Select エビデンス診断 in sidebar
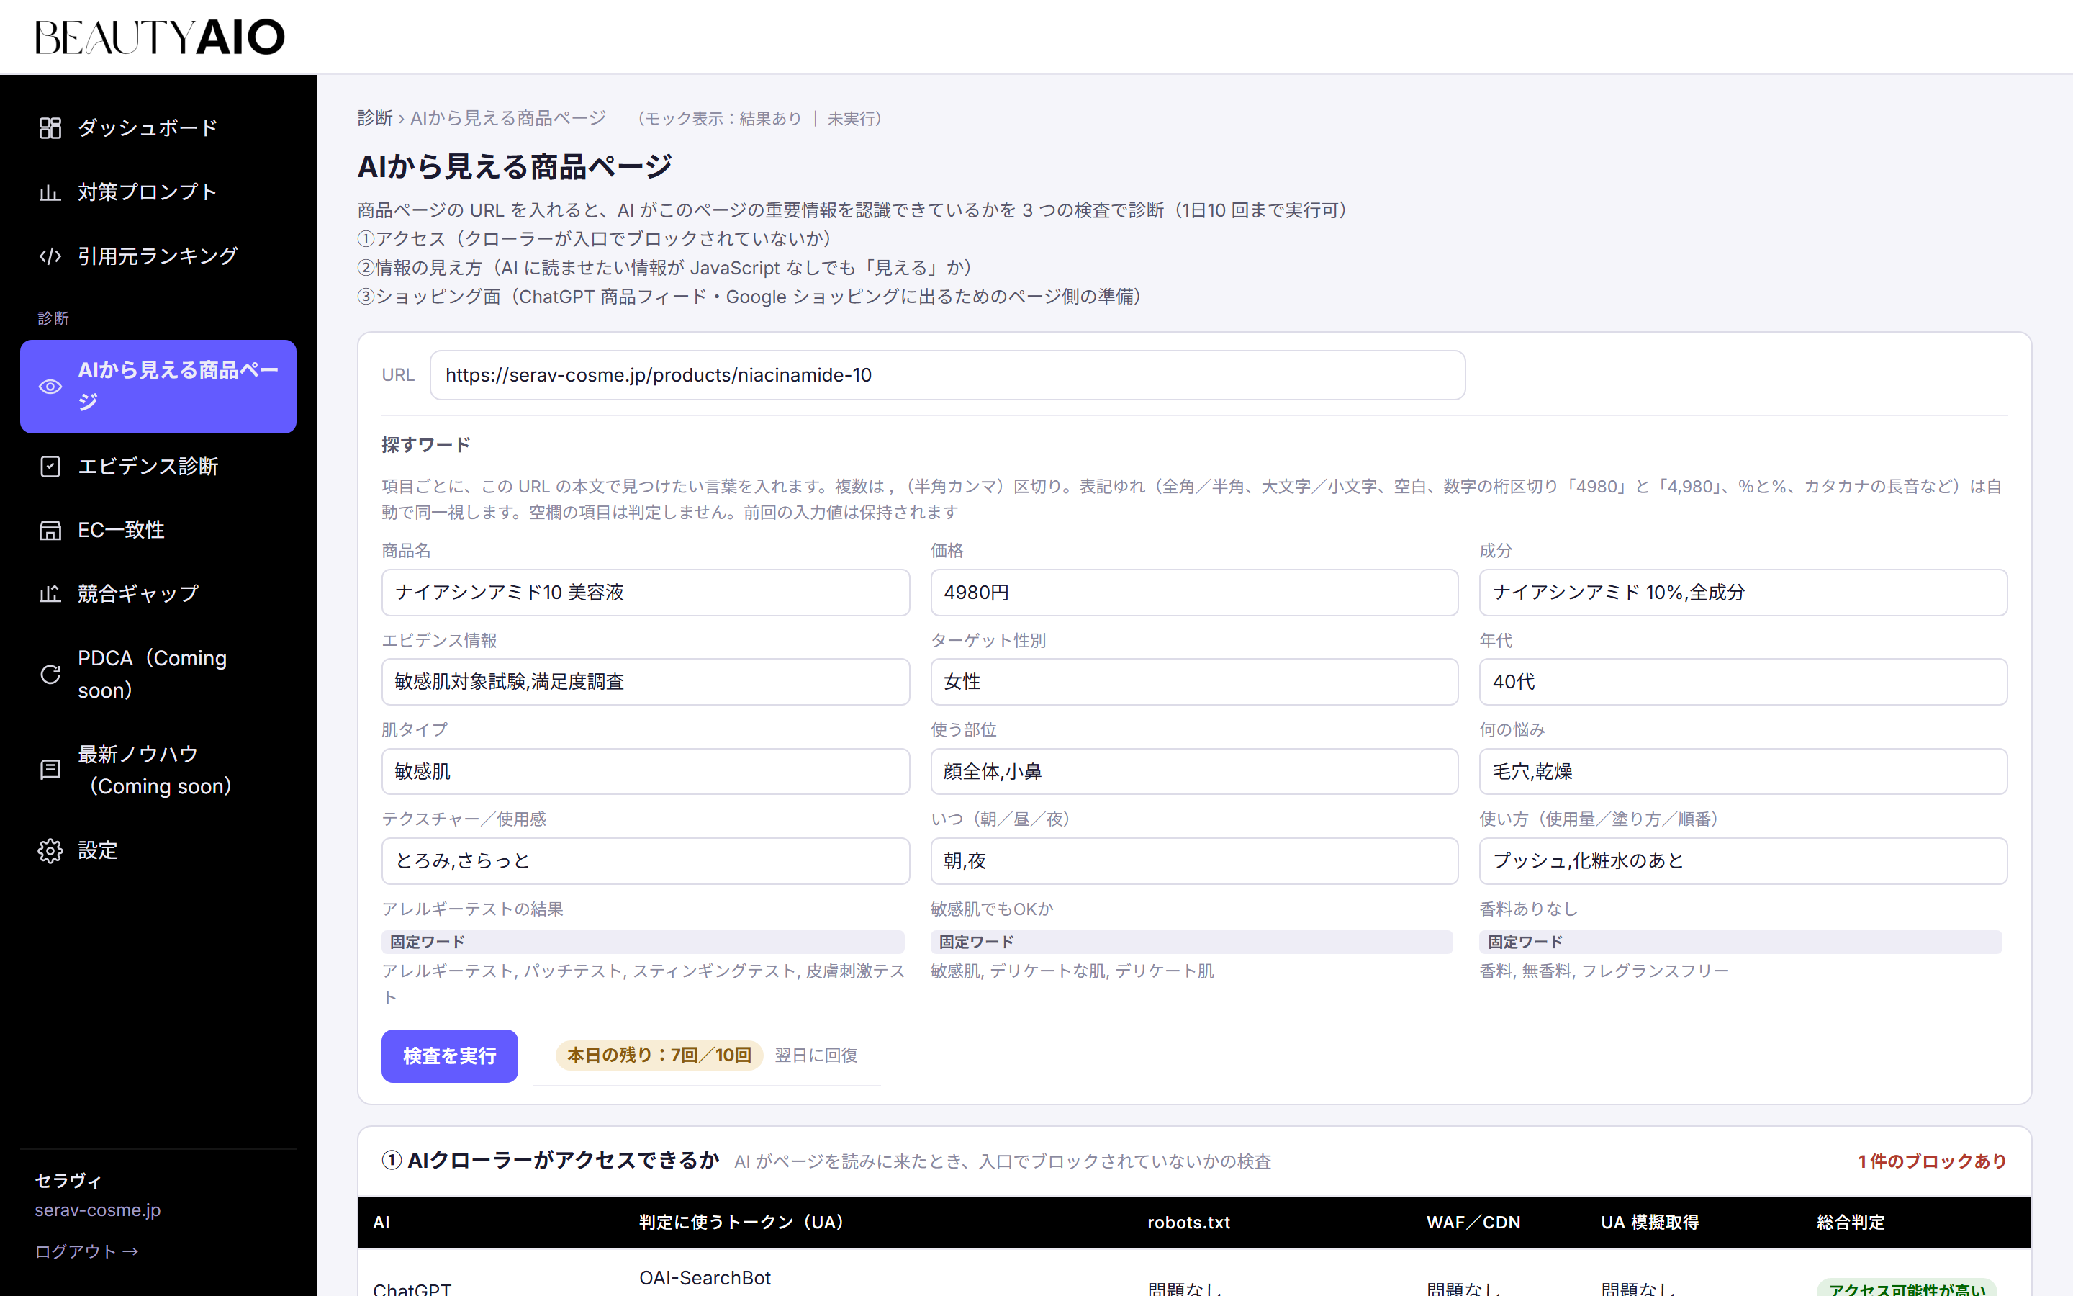2073x1296 pixels. pos(158,467)
